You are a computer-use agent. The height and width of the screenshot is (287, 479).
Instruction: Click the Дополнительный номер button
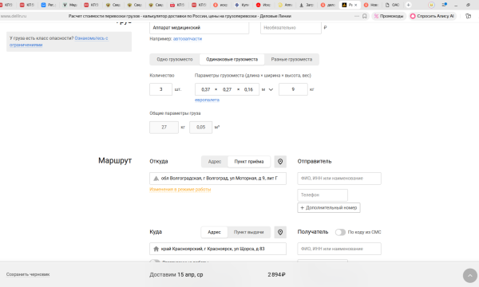click(x=329, y=208)
